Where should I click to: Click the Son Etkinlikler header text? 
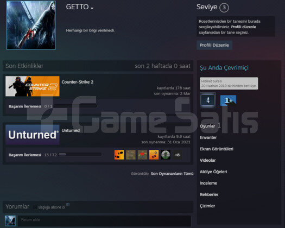click(x=24, y=66)
